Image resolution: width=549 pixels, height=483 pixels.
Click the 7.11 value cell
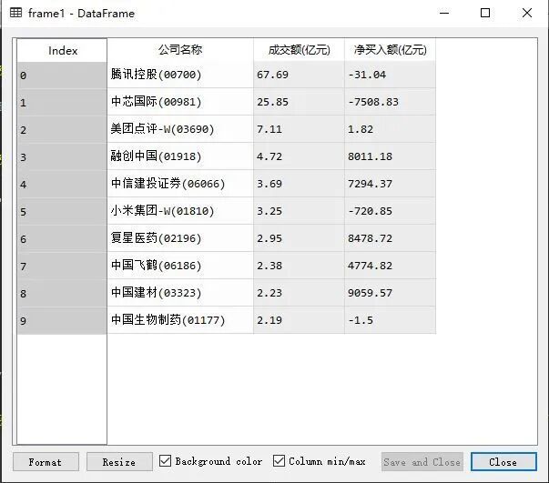click(299, 129)
